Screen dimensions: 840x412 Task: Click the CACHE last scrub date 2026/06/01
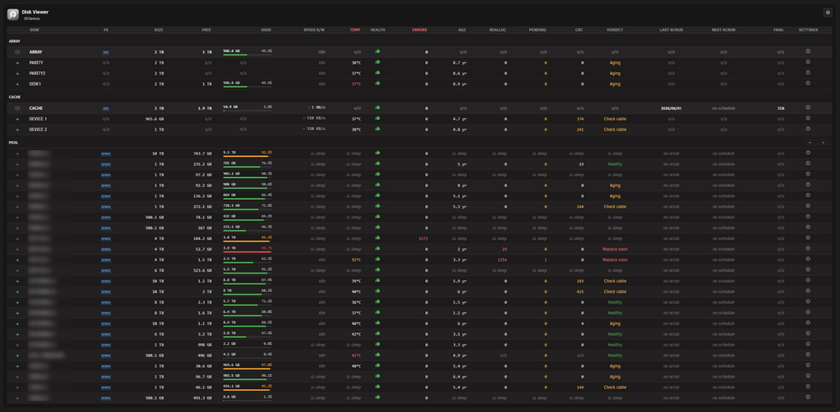[x=670, y=108]
